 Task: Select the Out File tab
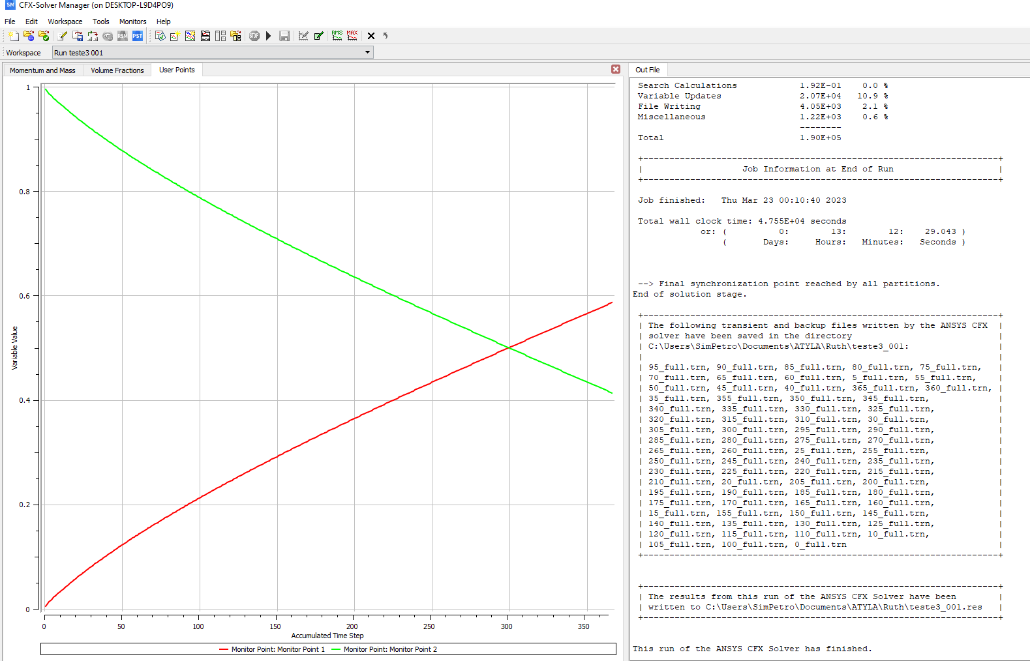click(x=648, y=70)
